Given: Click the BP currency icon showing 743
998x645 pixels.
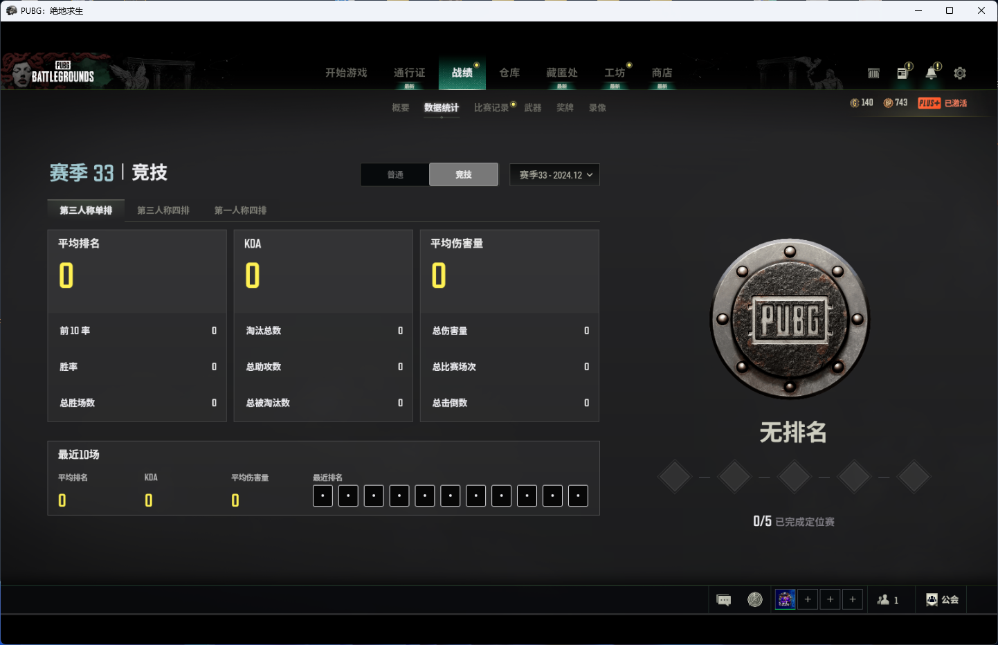Looking at the screenshot, I should (888, 103).
